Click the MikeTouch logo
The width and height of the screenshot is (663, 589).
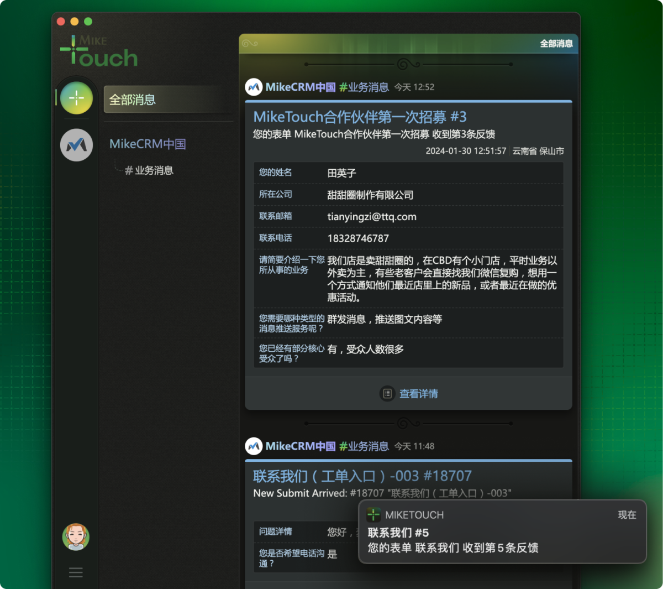pos(99,51)
